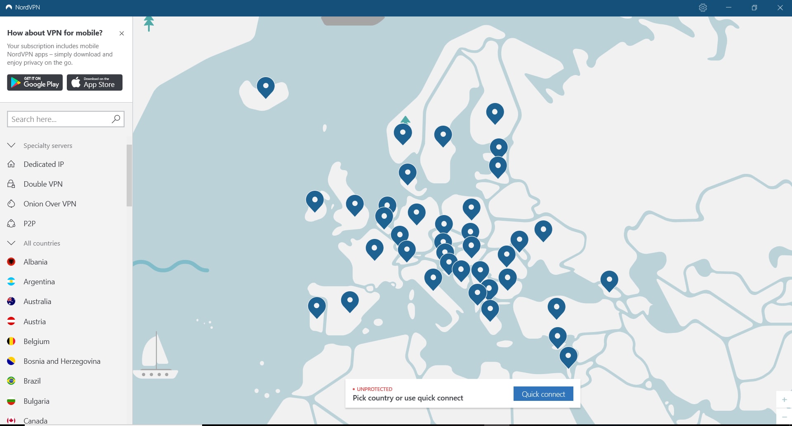Select Onion Over VPN servers
The height and width of the screenshot is (426, 792).
[x=12, y=204]
